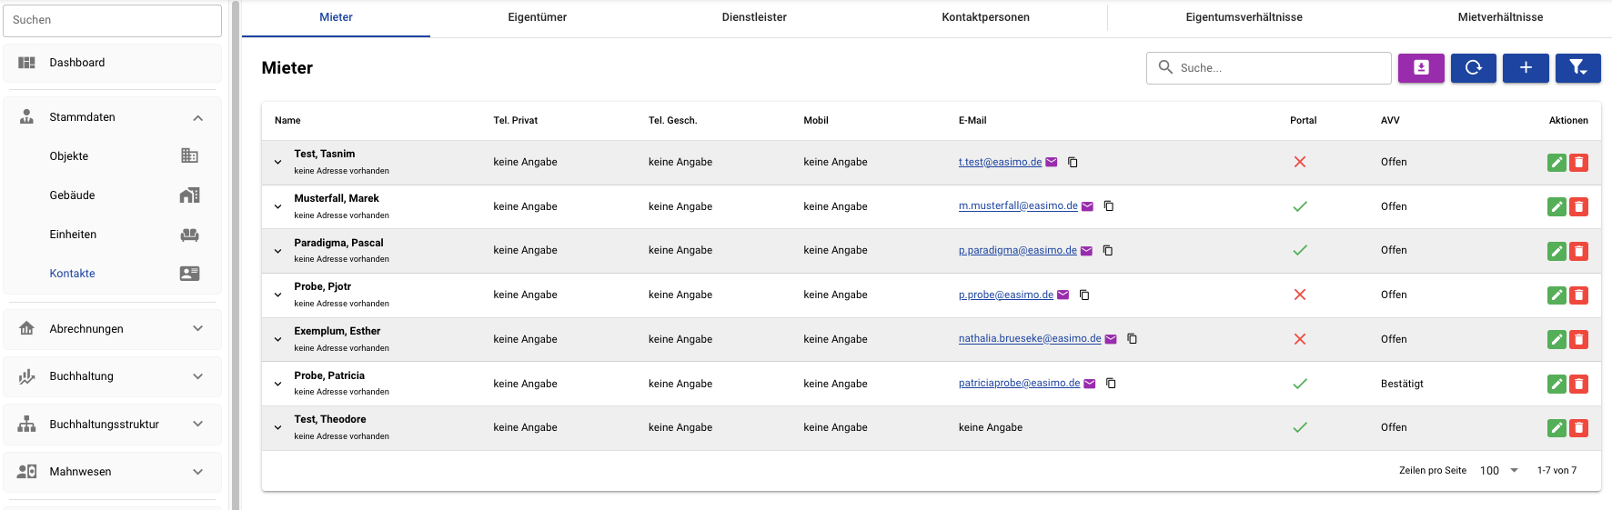Expand the Probe, Pjotr row details
The width and height of the screenshot is (1612, 510).
[x=278, y=295]
